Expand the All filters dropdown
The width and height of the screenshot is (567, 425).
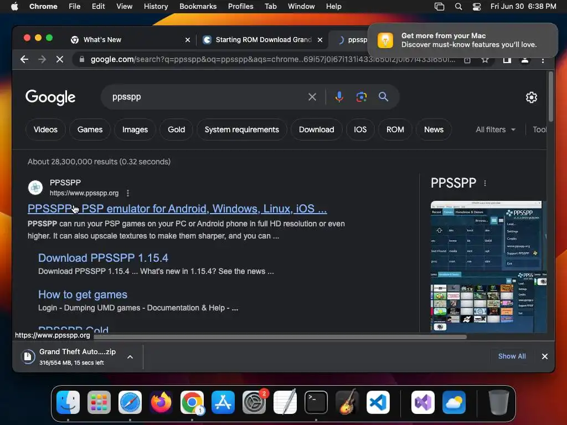click(496, 129)
